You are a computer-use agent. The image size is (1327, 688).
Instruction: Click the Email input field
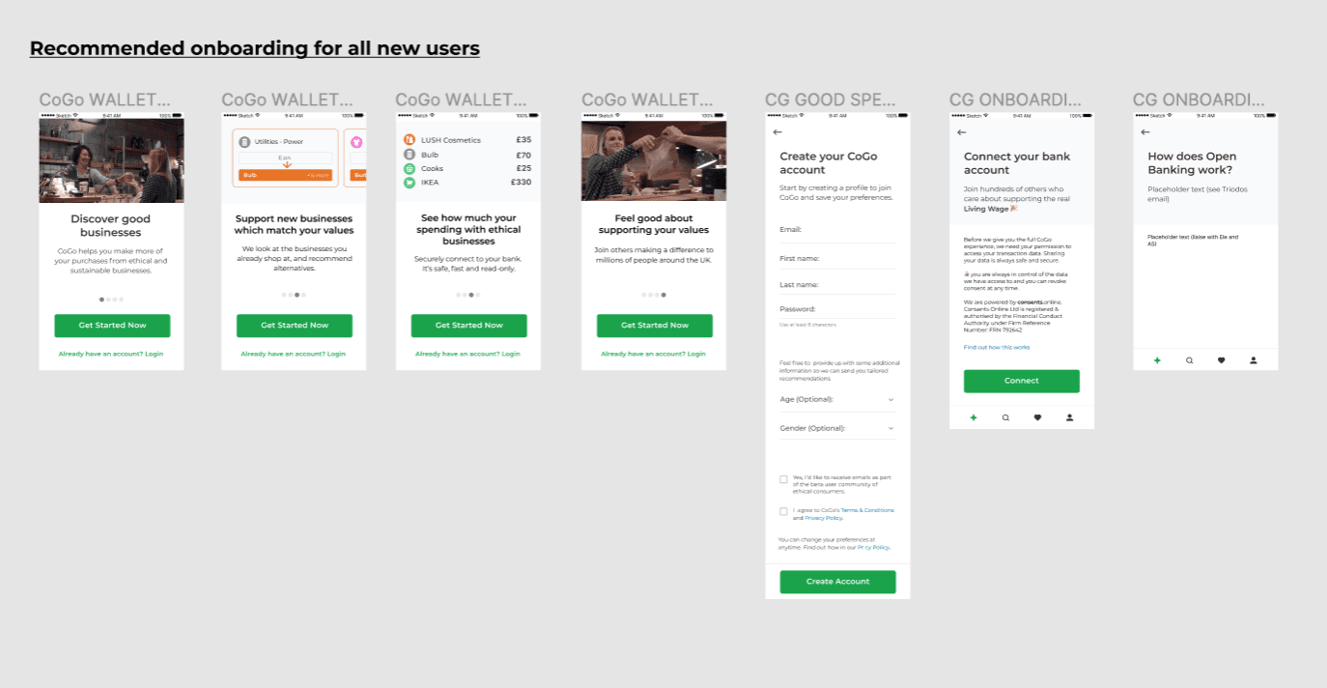click(x=837, y=231)
